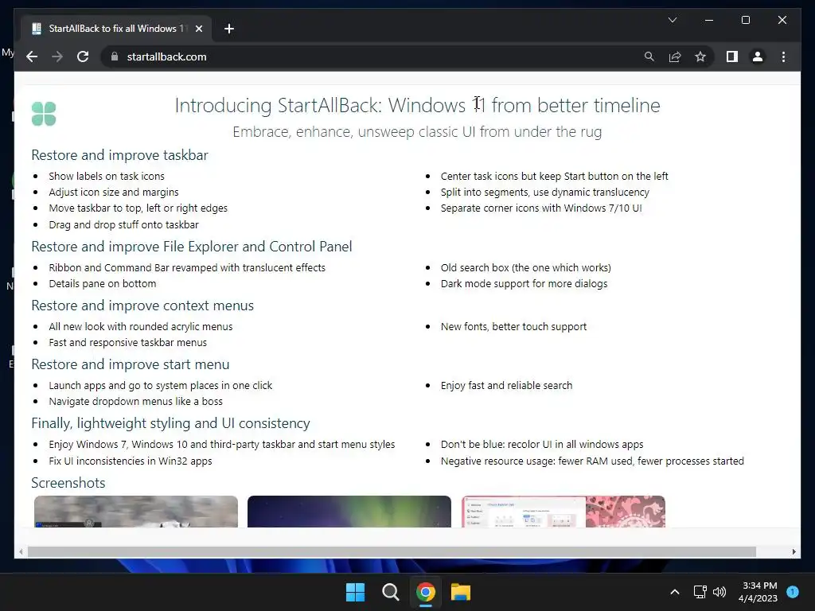Close the StartAllBack tab
Screen dimensions: 815x611
click(198, 29)
